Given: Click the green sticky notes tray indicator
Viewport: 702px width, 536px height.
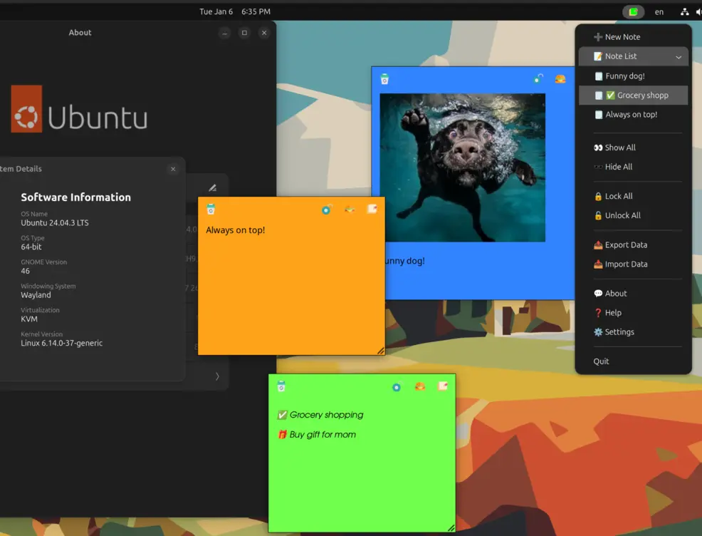Looking at the screenshot, I should (633, 12).
